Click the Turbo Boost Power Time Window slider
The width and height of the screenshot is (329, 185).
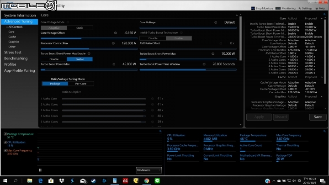pyautogui.click(x=188, y=69)
